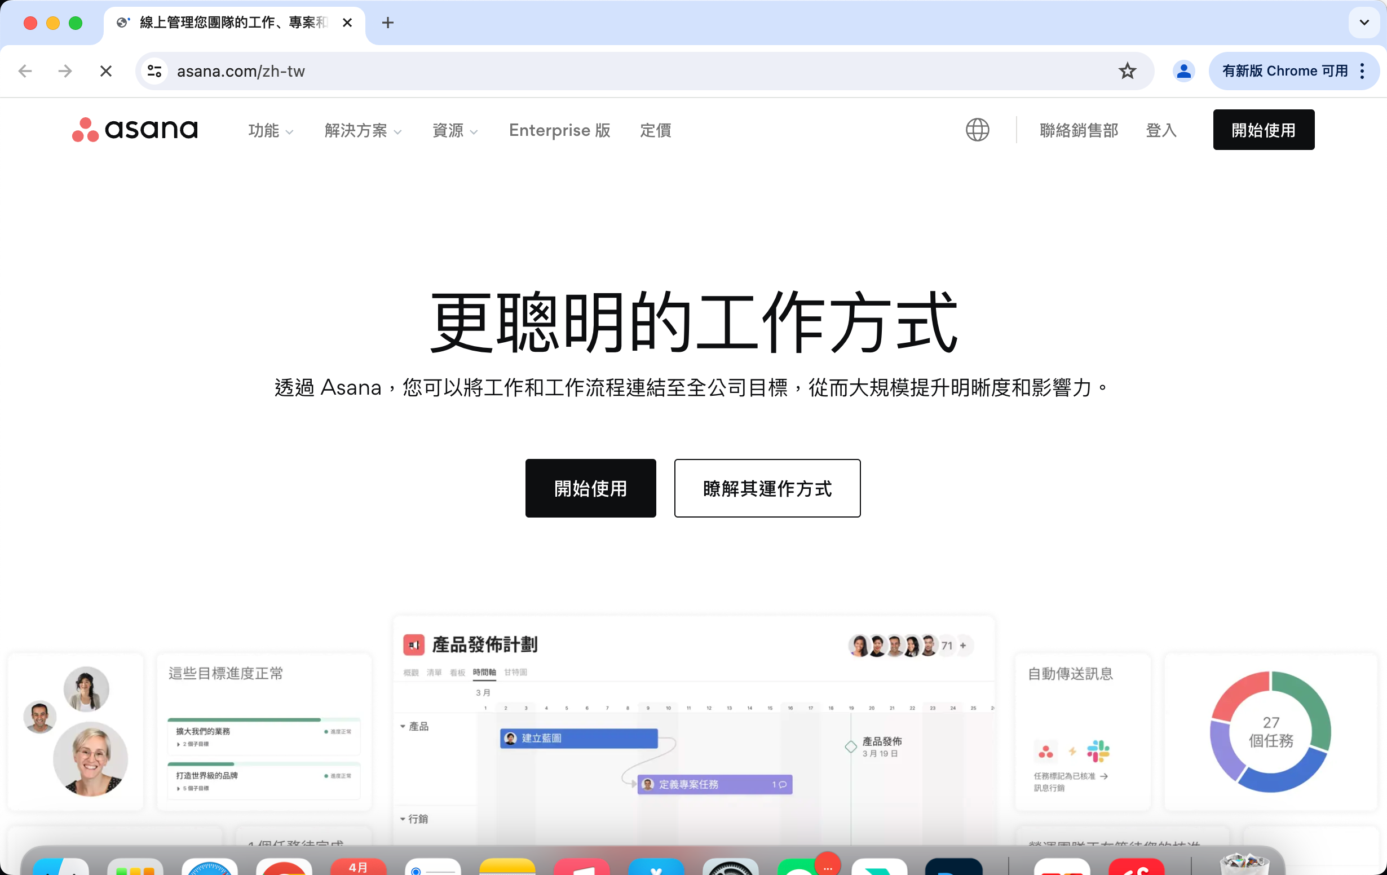Click the 27 個任務 donut chart
The height and width of the screenshot is (875, 1387).
click(1271, 732)
